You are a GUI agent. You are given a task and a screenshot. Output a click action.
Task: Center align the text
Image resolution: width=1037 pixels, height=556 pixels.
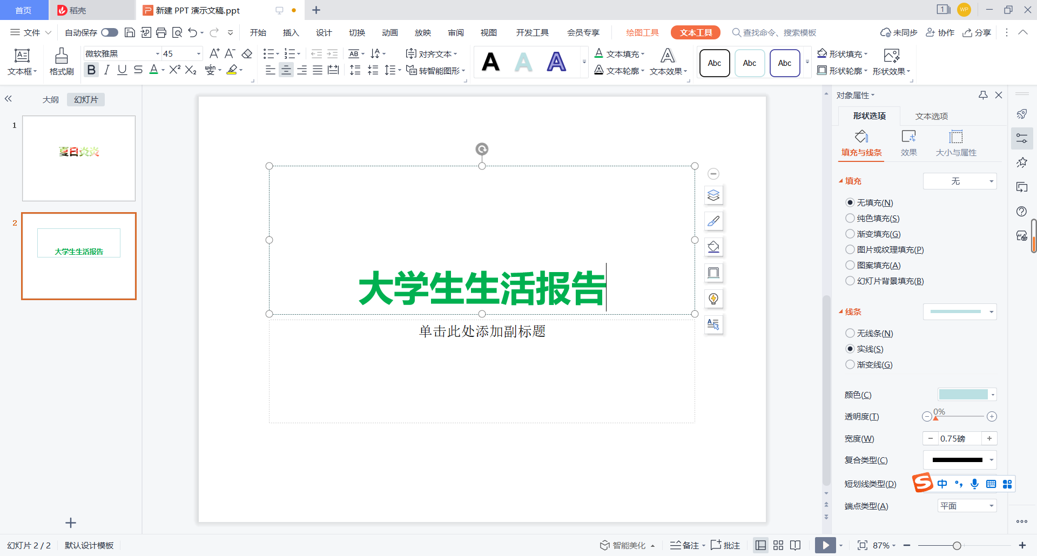[x=286, y=70]
